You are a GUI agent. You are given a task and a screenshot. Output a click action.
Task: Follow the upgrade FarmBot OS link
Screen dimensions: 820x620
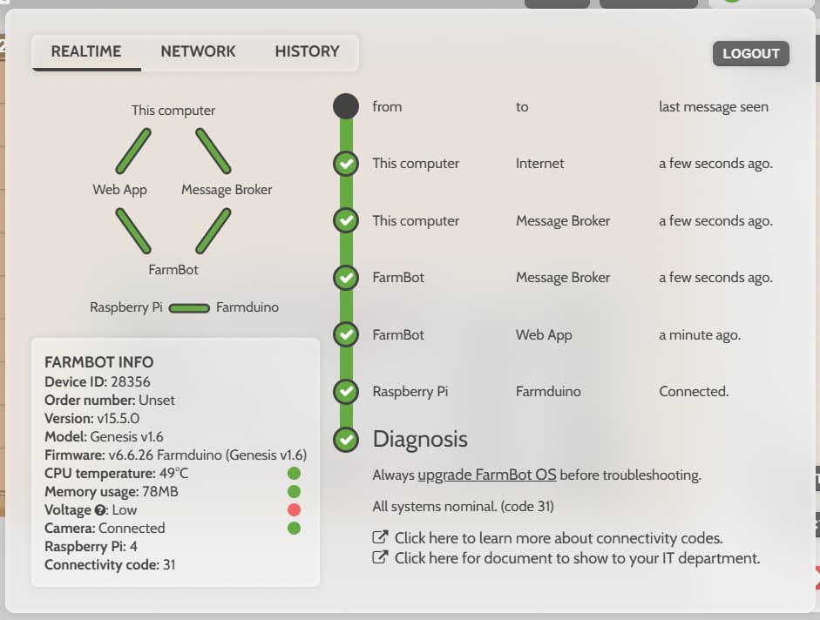486,475
